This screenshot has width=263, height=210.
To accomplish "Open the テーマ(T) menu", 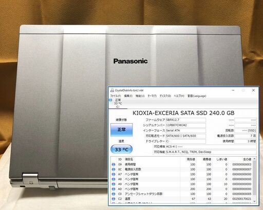I will coord(152,96).
